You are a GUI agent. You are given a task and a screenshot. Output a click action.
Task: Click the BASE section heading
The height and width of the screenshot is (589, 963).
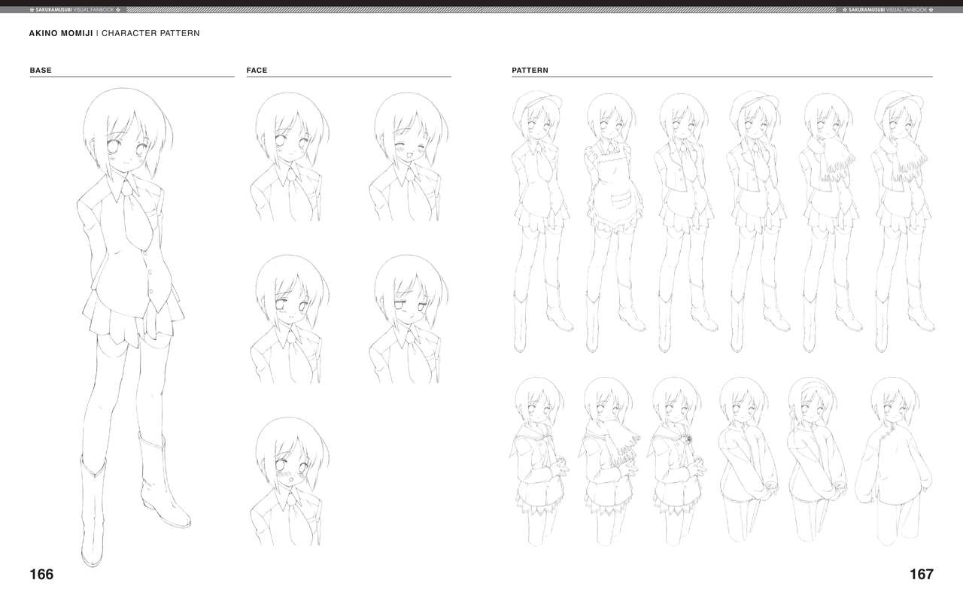41,71
